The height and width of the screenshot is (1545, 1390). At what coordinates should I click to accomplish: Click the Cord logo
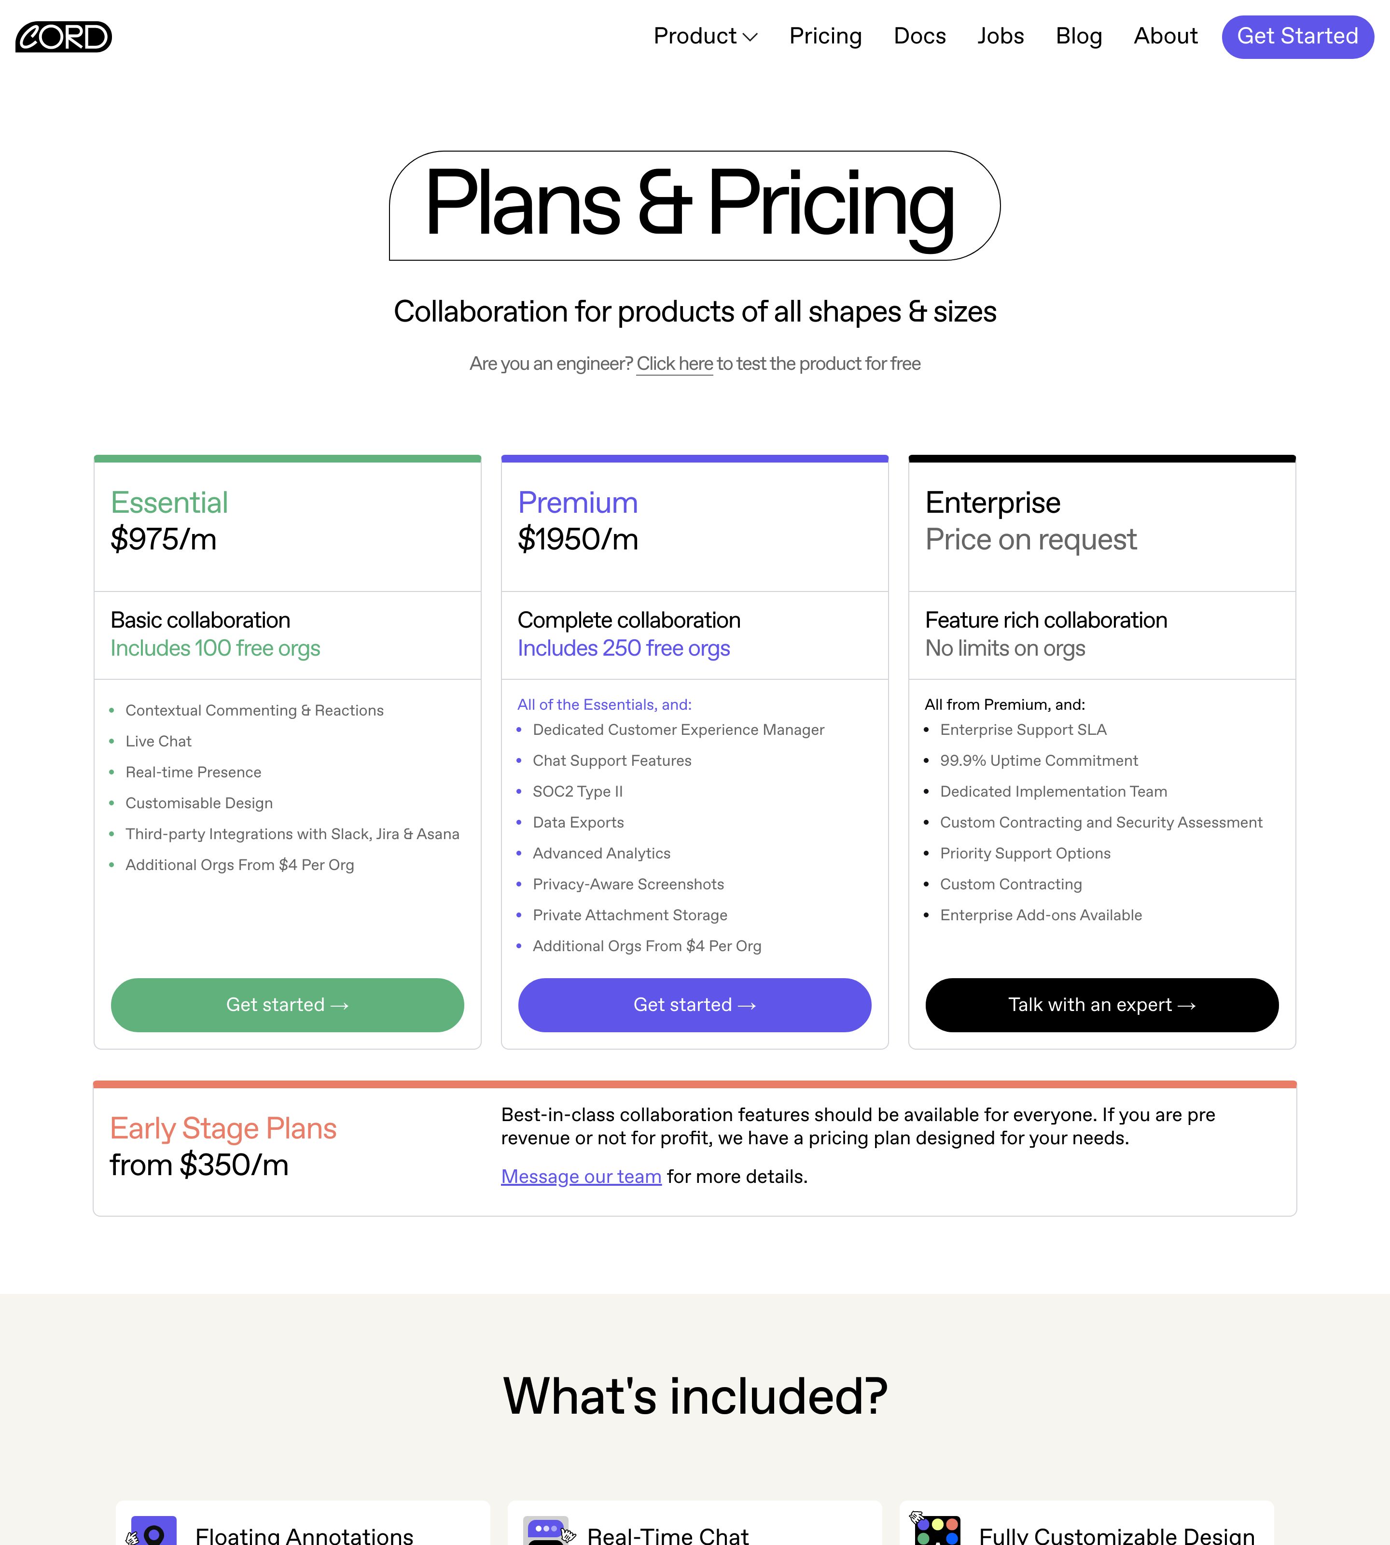pyautogui.click(x=63, y=37)
